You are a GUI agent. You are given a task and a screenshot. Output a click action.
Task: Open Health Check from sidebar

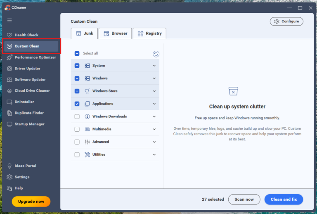pyautogui.click(x=31, y=35)
